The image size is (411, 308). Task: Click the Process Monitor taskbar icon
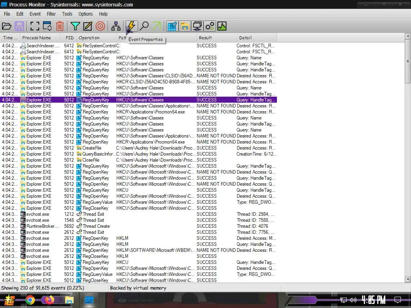click(89, 300)
